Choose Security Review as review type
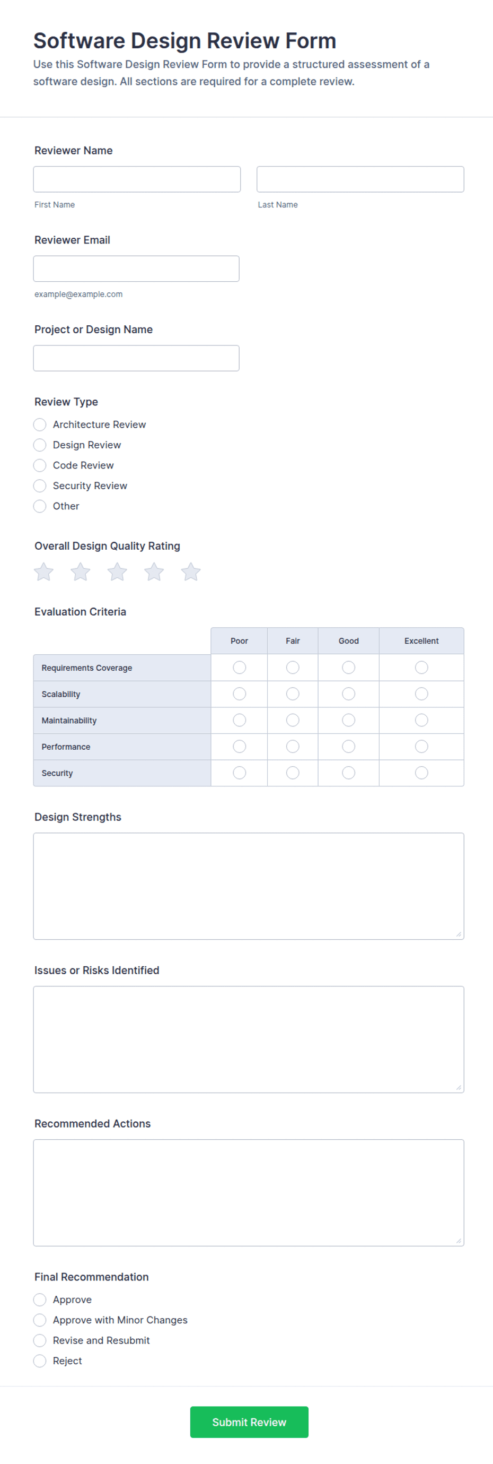Image resolution: width=493 pixels, height=1464 pixels. pyautogui.click(x=40, y=486)
